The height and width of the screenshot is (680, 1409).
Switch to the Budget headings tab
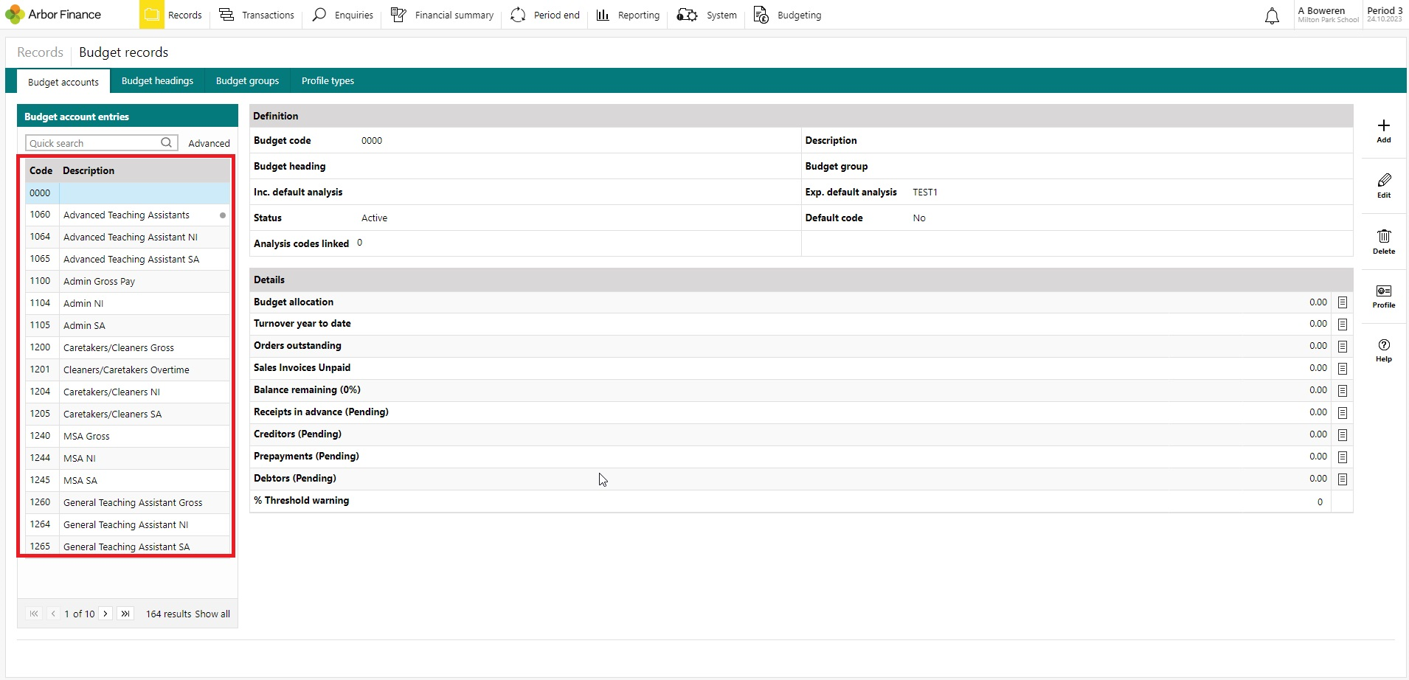coord(157,81)
